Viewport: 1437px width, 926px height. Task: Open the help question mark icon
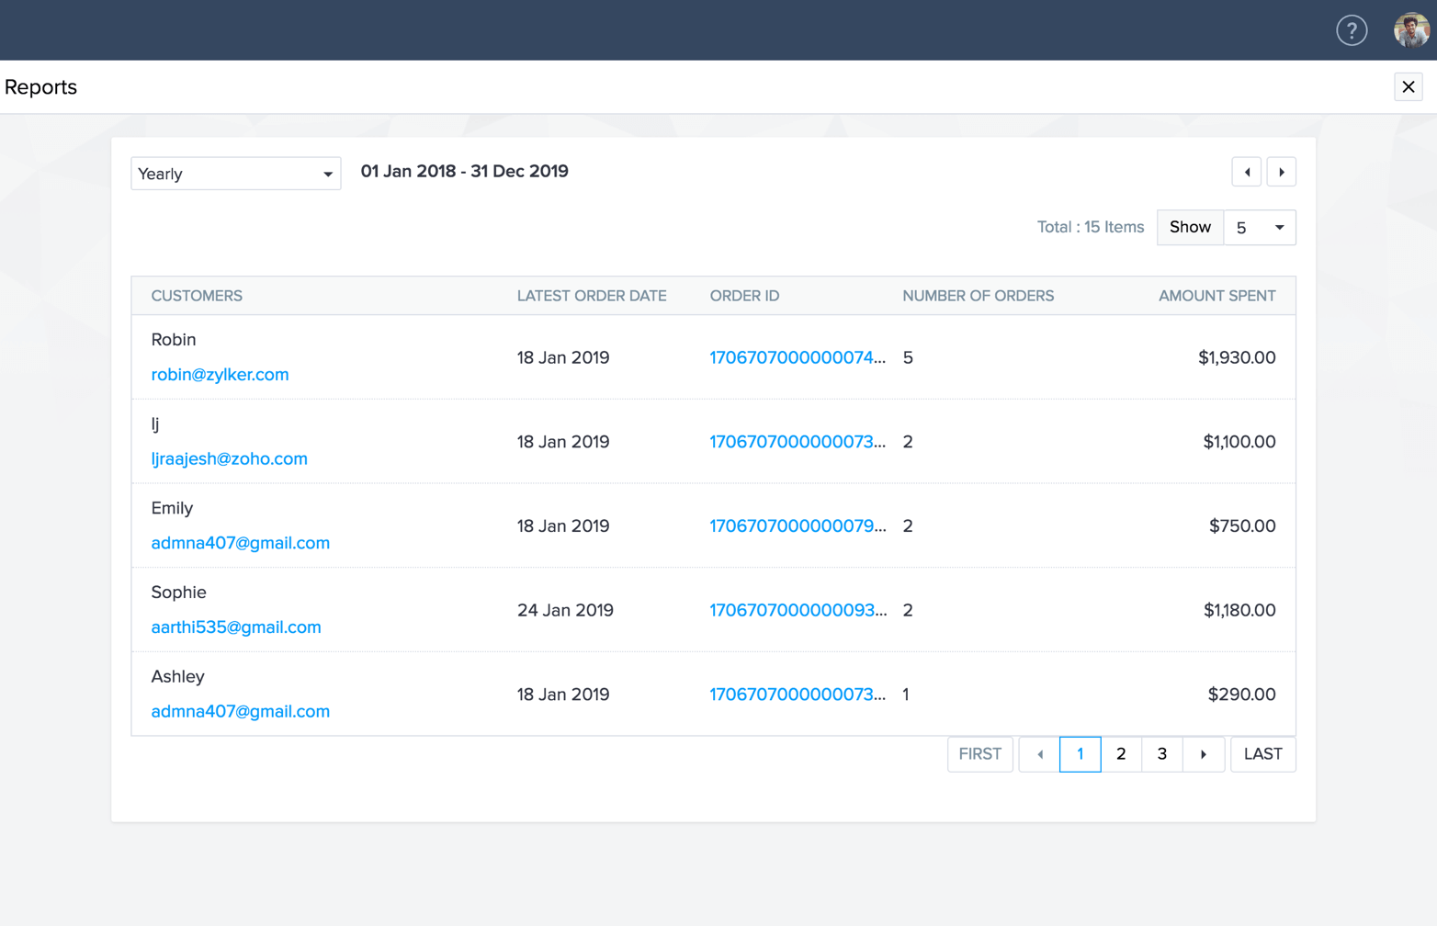(x=1352, y=30)
